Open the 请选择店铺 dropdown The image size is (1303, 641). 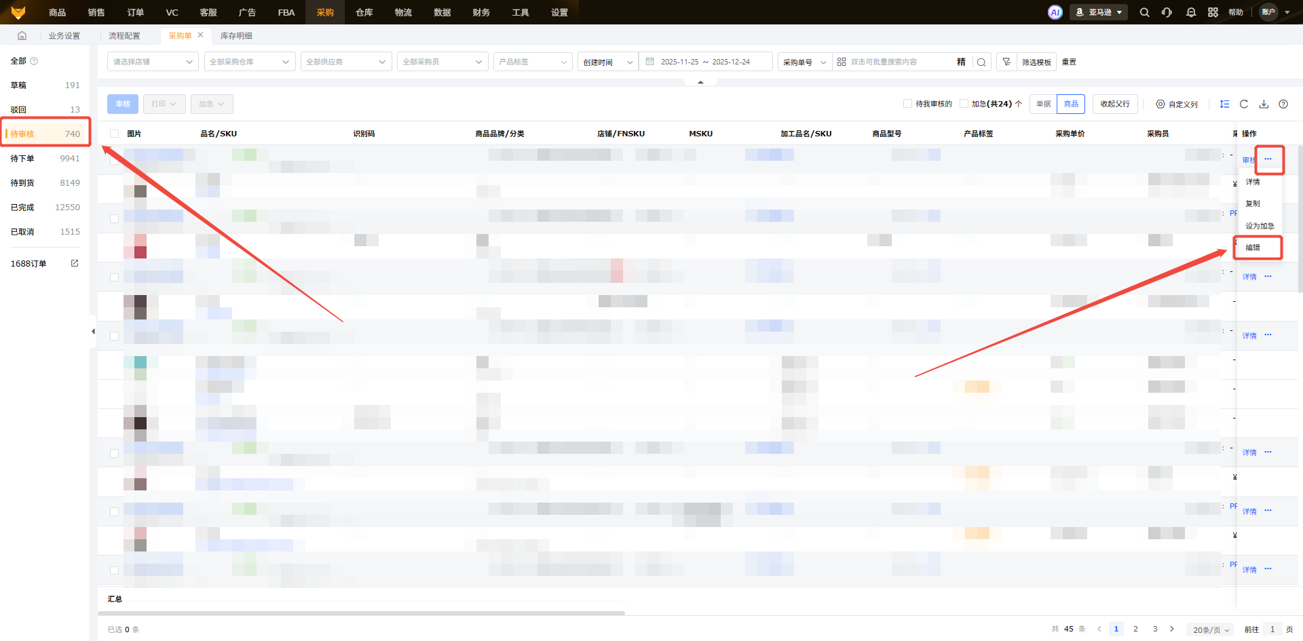pyautogui.click(x=153, y=62)
